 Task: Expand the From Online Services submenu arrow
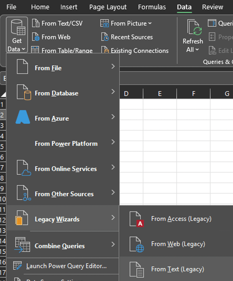(x=113, y=167)
